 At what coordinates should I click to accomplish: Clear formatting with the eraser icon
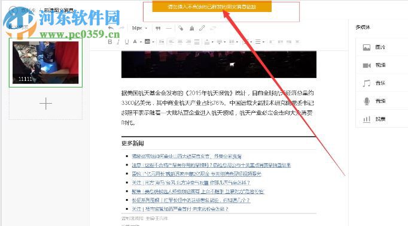click(x=181, y=28)
